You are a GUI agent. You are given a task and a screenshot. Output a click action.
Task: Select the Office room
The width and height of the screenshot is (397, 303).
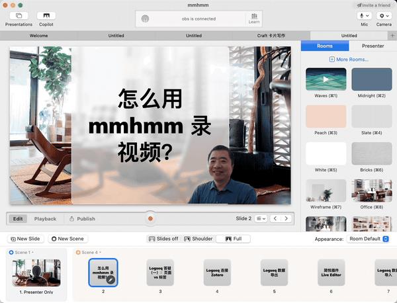[x=372, y=191]
